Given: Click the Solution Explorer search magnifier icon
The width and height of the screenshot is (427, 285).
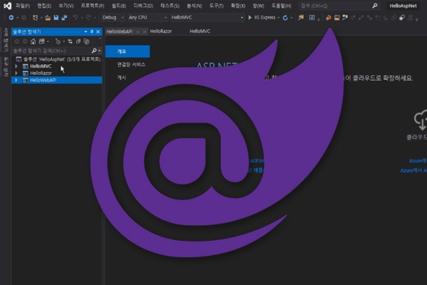Looking at the screenshot, I should tap(94, 51).
